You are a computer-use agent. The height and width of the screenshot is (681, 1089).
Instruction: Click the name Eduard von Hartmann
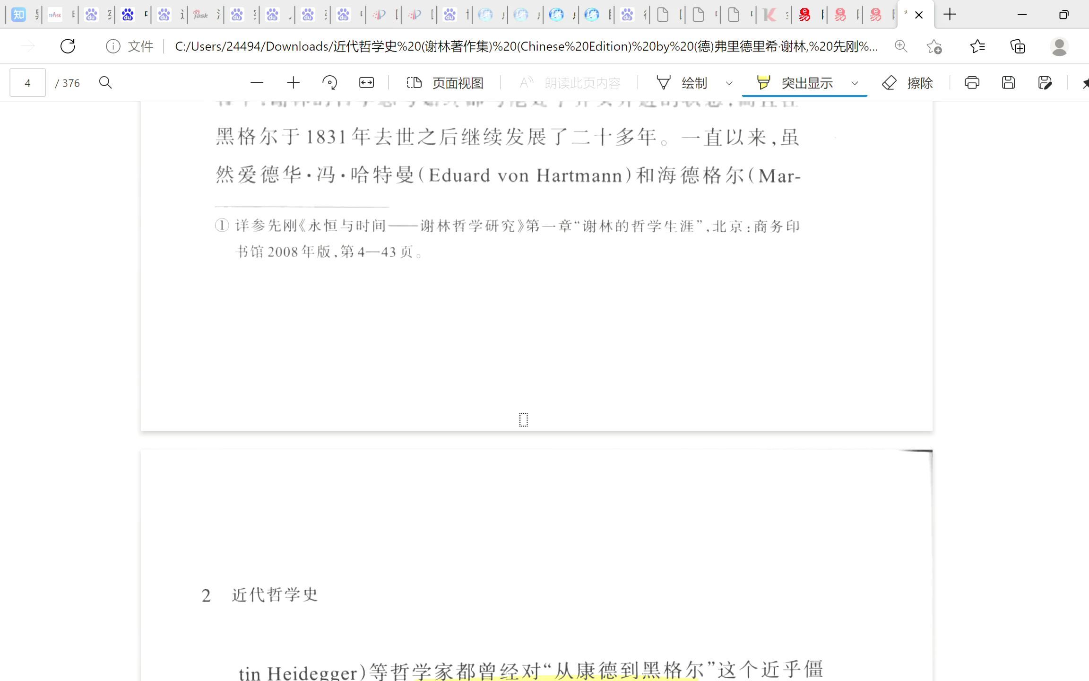(x=525, y=176)
